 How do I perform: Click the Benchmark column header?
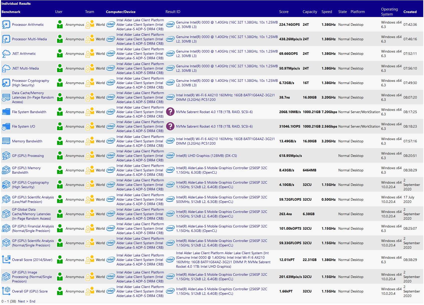click(11, 12)
